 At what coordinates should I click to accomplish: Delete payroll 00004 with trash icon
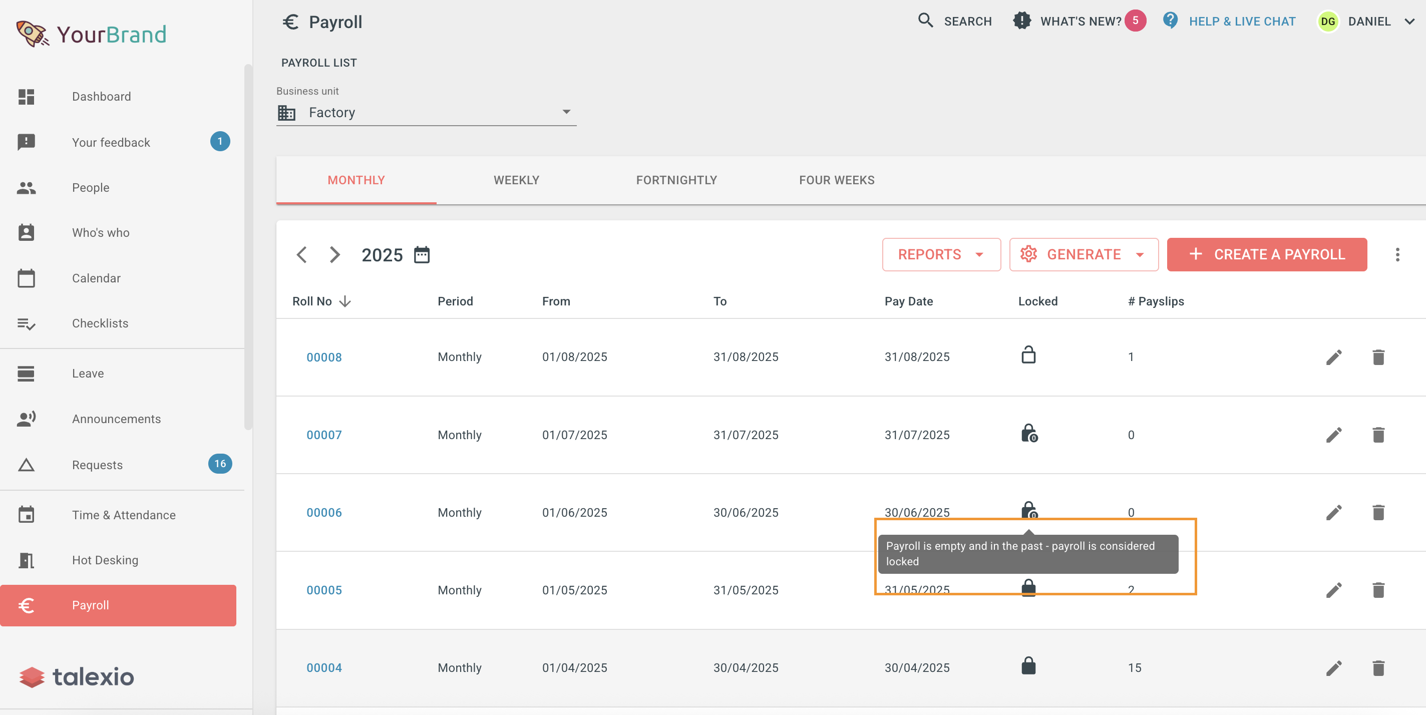pyautogui.click(x=1378, y=668)
